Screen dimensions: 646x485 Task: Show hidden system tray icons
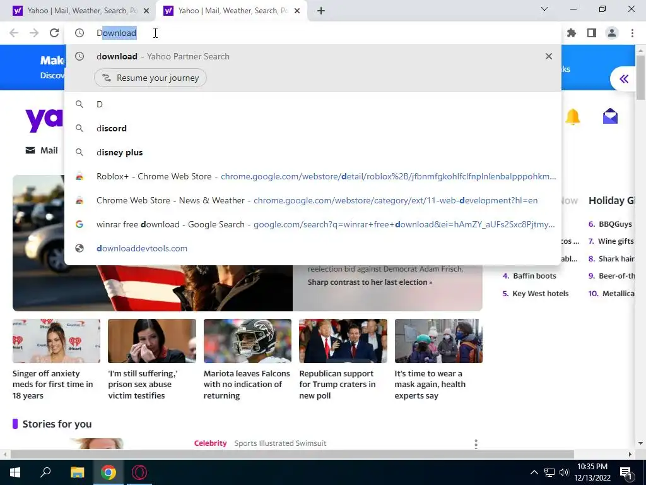[x=534, y=472]
